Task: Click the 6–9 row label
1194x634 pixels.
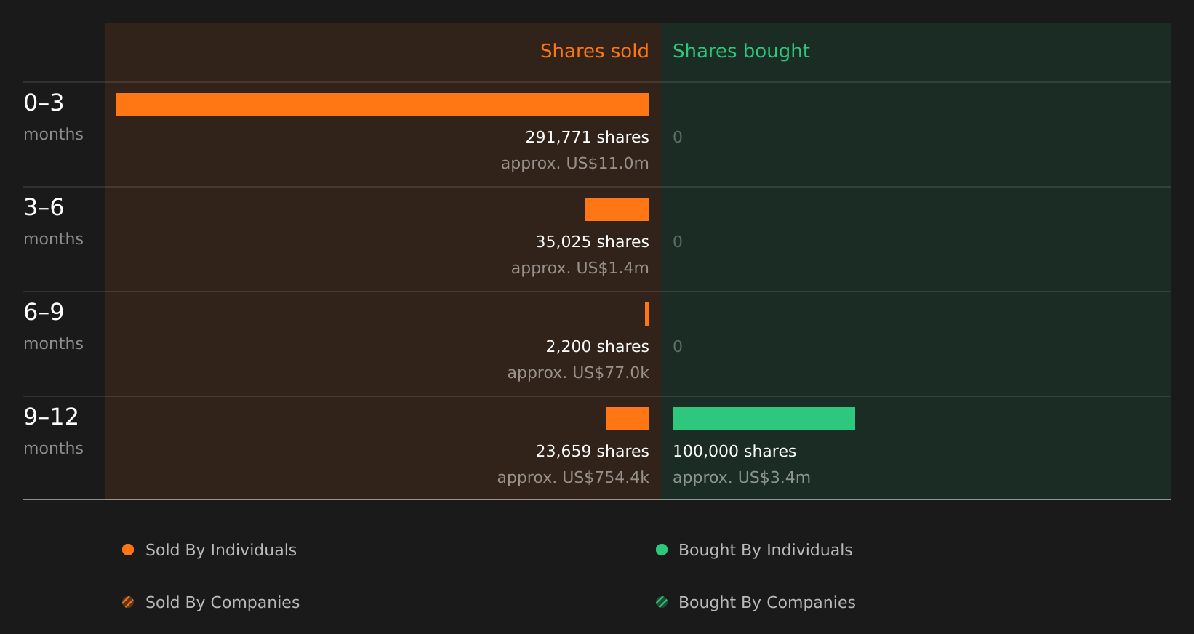Action: point(44,312)
